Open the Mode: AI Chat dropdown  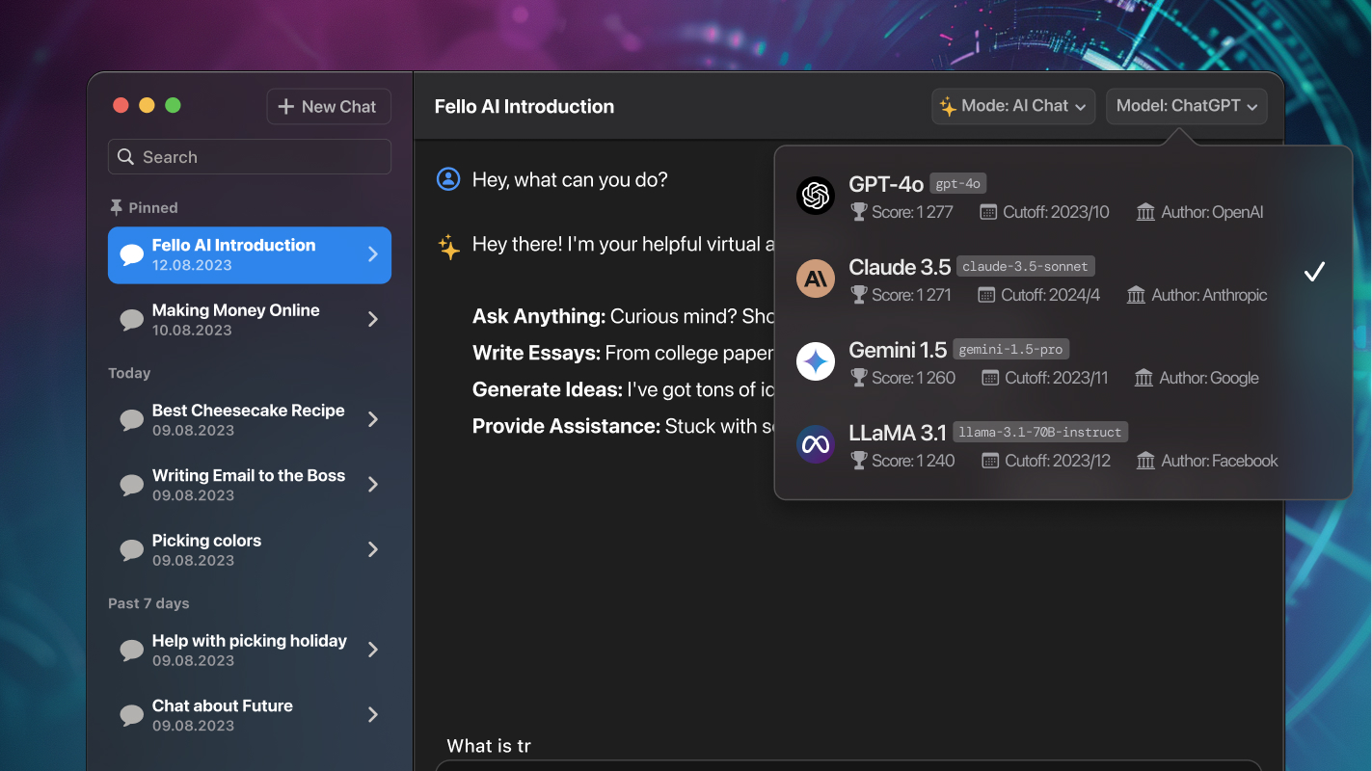coord(1013,106)
